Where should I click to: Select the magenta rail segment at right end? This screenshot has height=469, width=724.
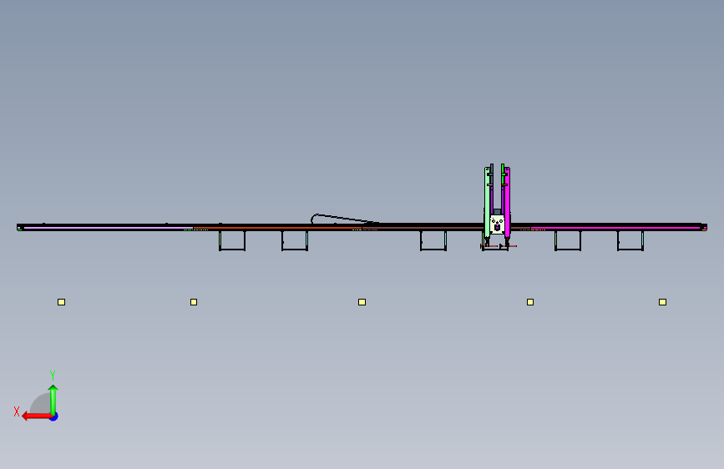(x=615, y=228)
